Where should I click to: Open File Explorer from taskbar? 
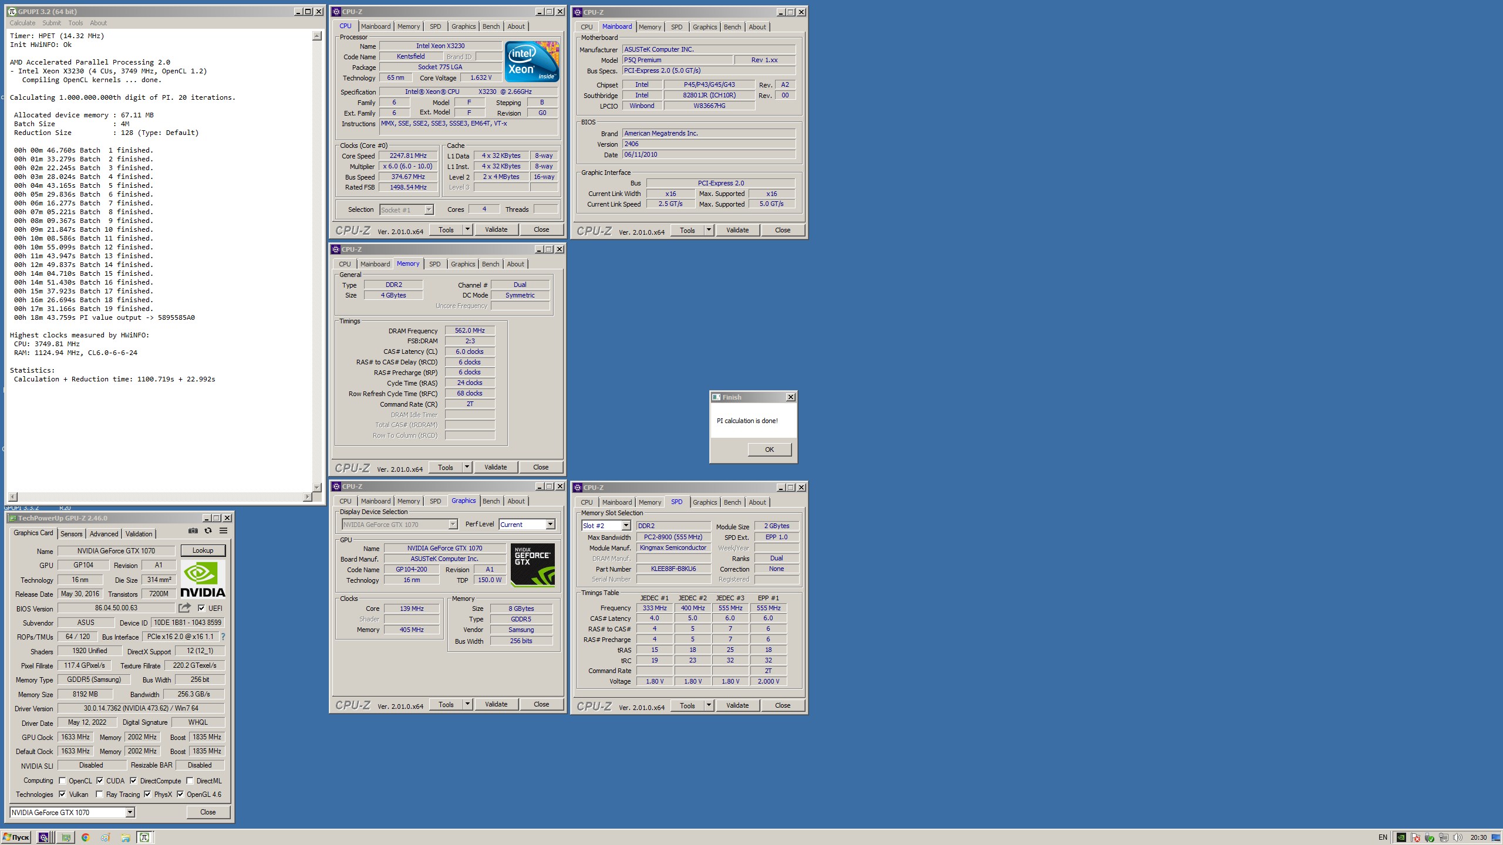tap(126, 837)
